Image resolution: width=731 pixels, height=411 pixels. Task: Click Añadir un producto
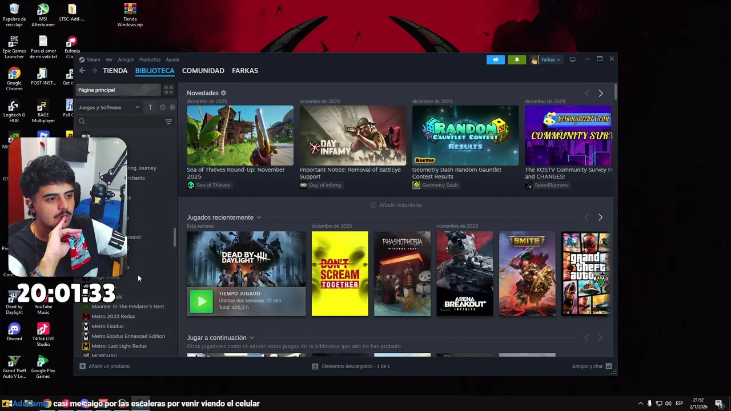(x=105, y=366)
